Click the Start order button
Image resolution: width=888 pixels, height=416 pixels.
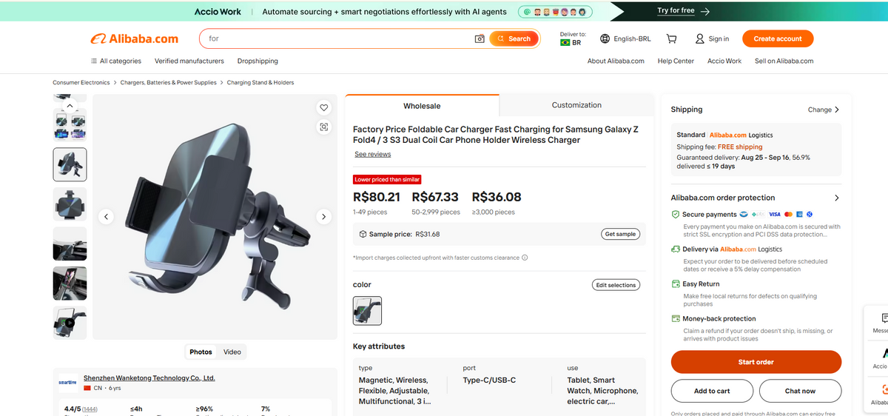coord(756,362)
